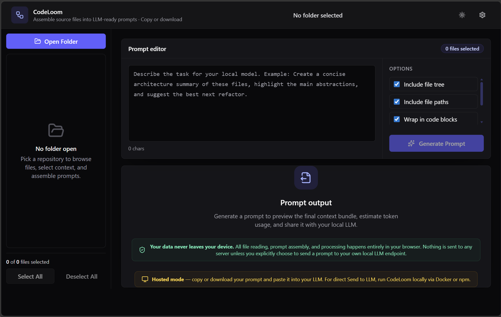Click the sparkle icon on Generate Prompt
501x317 pixels.
click(x=411, y=143)
